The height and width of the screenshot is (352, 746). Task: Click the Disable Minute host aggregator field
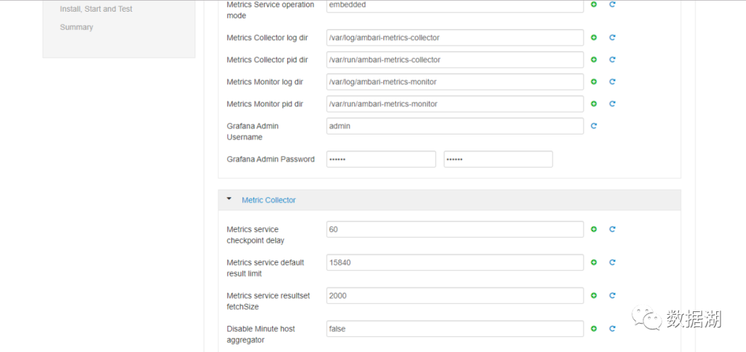point(455,329)
